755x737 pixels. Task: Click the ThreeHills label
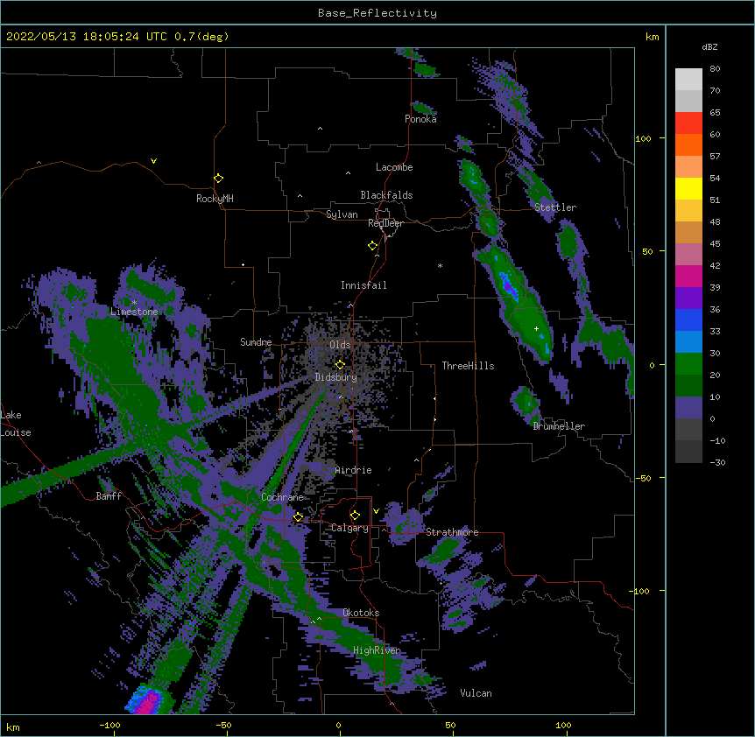point(468,366)
